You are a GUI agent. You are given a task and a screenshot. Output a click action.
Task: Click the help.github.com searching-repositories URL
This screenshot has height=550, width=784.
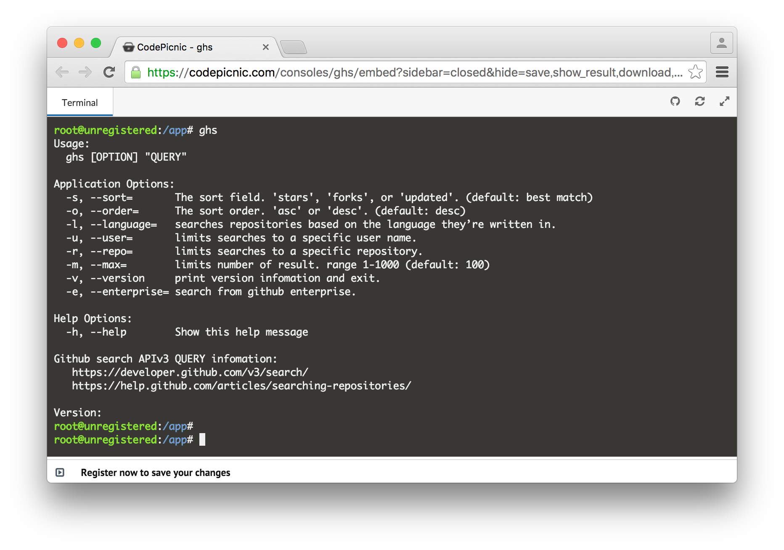click(x=241, y=386)
